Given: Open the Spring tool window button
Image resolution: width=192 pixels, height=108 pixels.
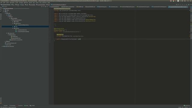Looking at the screenshot, I should pos(26,106).
